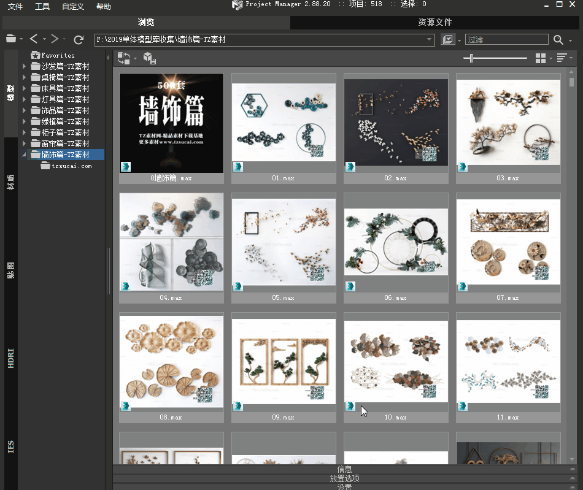583x490 pixels.
Task: Click the 过滤 filter input field
Action: coord(506,40)
